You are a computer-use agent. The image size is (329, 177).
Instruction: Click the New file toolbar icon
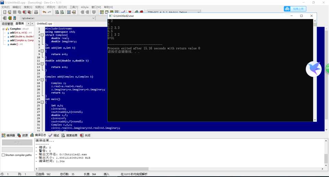4,12
